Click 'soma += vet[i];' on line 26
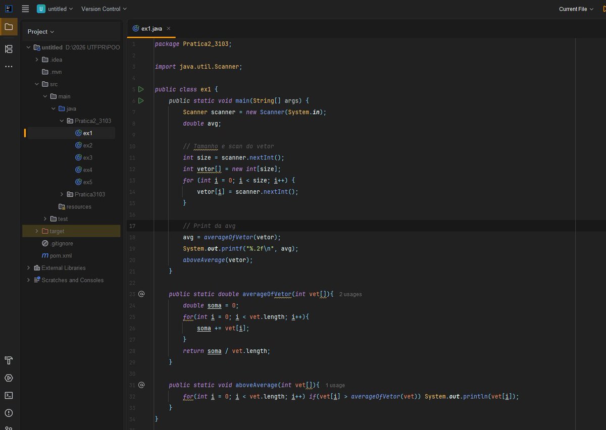 point(223,328)
